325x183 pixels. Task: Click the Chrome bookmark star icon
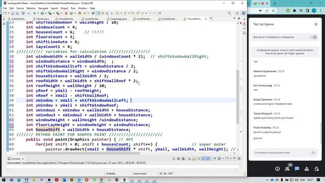tap(273, 11)
